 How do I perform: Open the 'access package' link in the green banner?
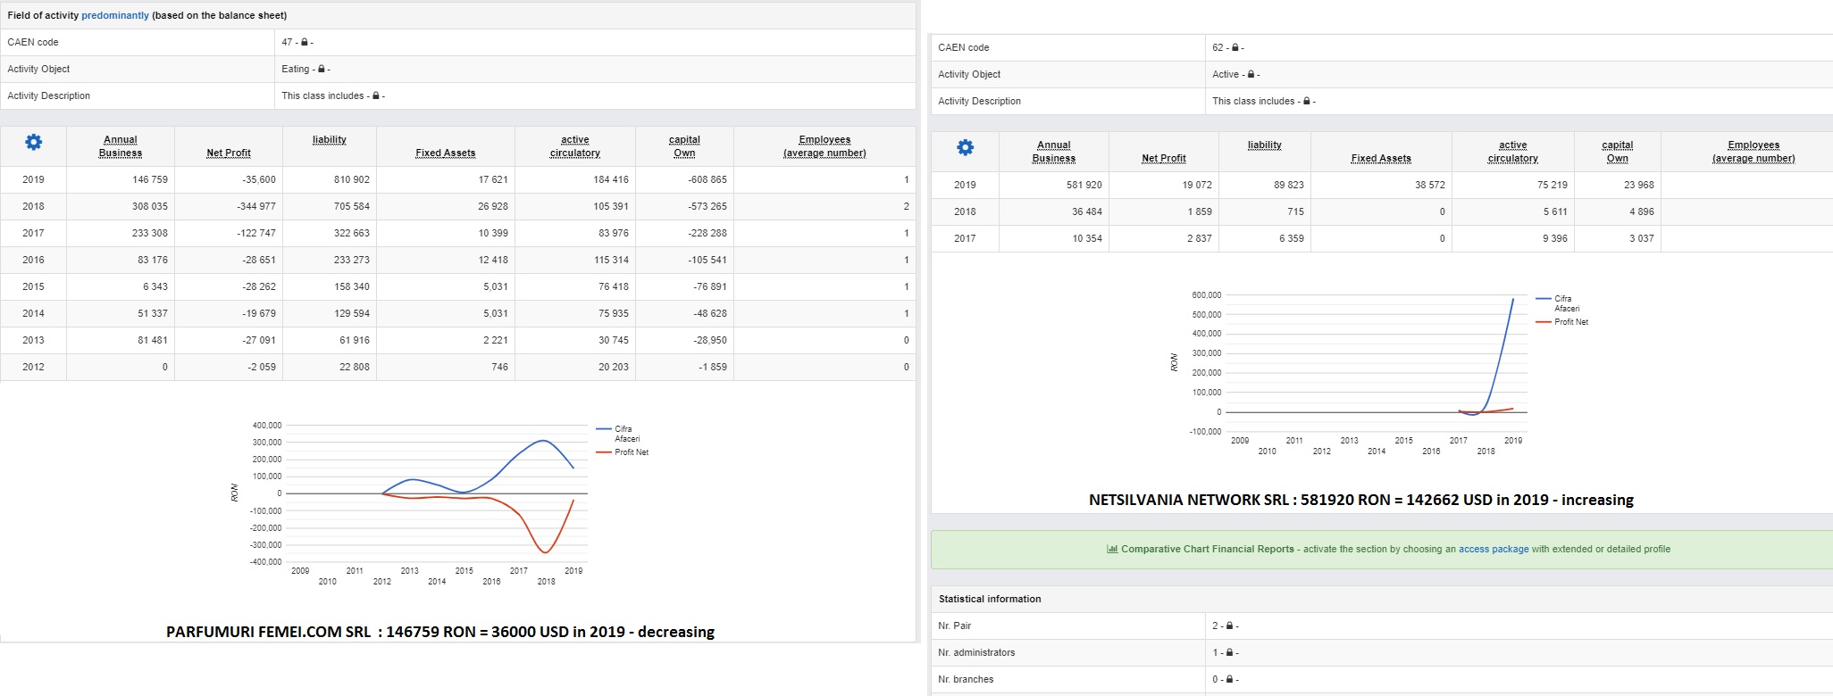1494,549
